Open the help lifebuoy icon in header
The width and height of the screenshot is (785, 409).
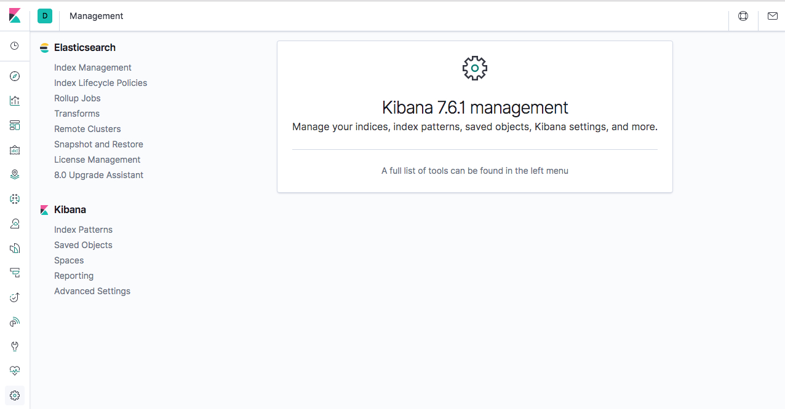(x=743, y=16)
